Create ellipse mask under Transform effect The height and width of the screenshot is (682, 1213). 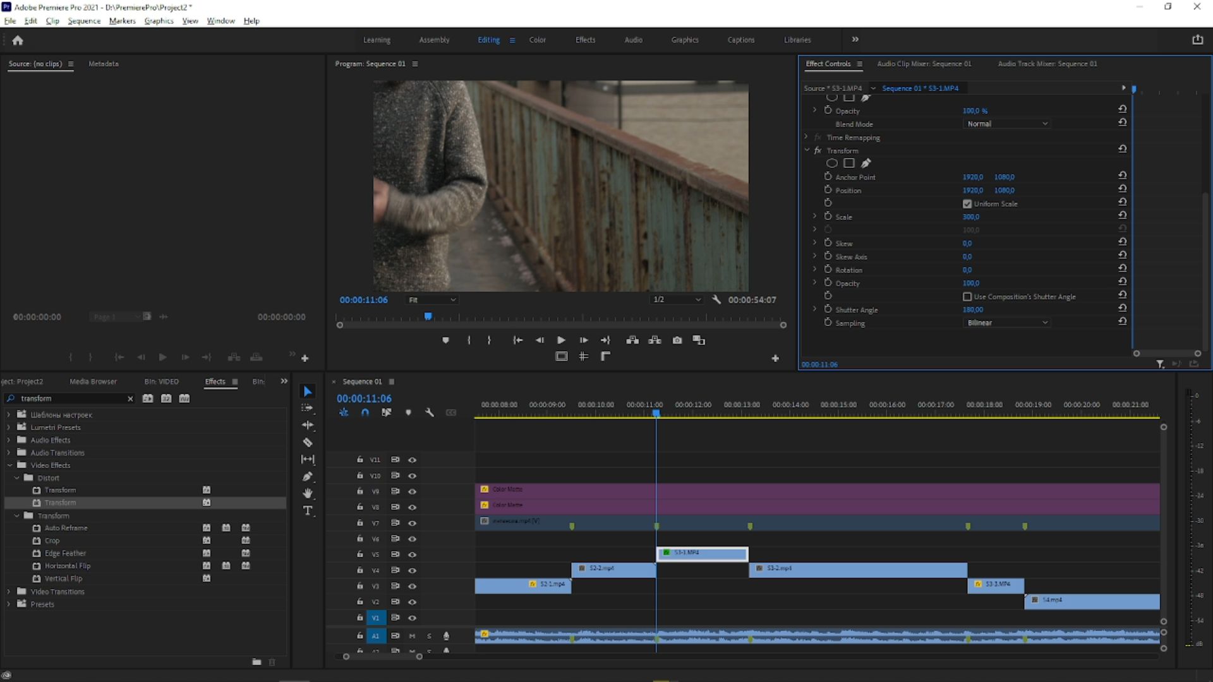[832, 164]
